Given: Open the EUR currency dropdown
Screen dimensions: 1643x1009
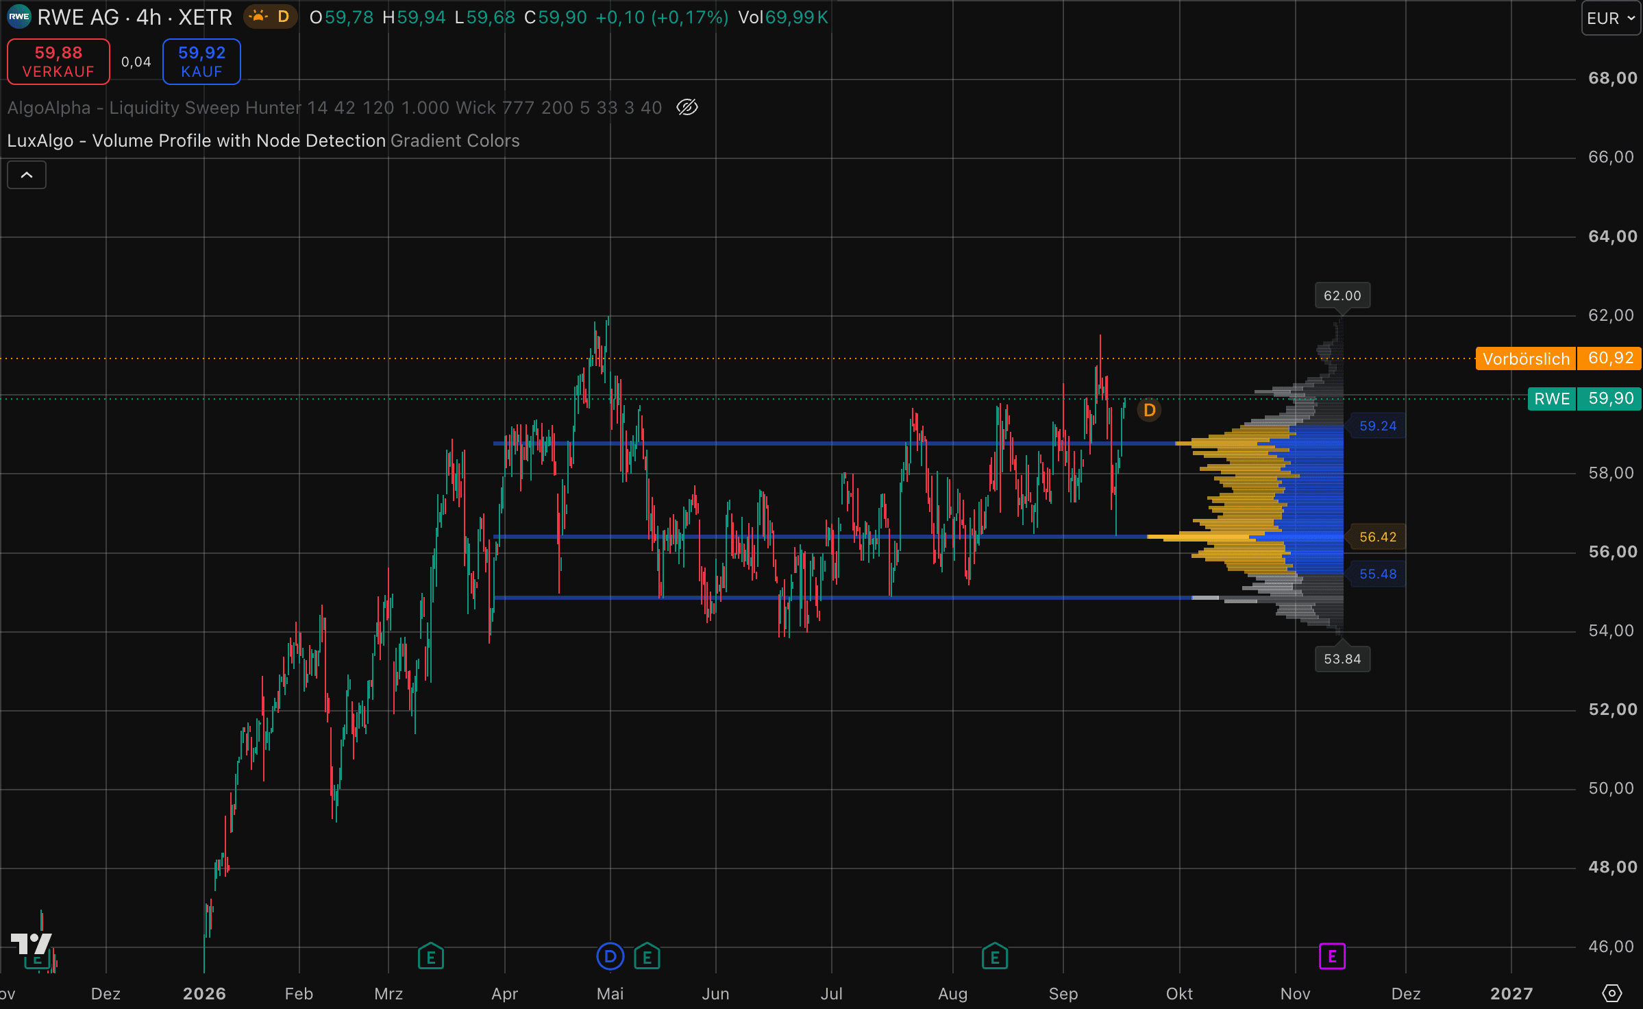Looking at the screenshot, I should [1611, 19].
